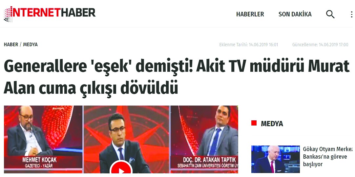Click the InternetHaber logo
This screenshot has width=355, height=177.
(50, 13)
